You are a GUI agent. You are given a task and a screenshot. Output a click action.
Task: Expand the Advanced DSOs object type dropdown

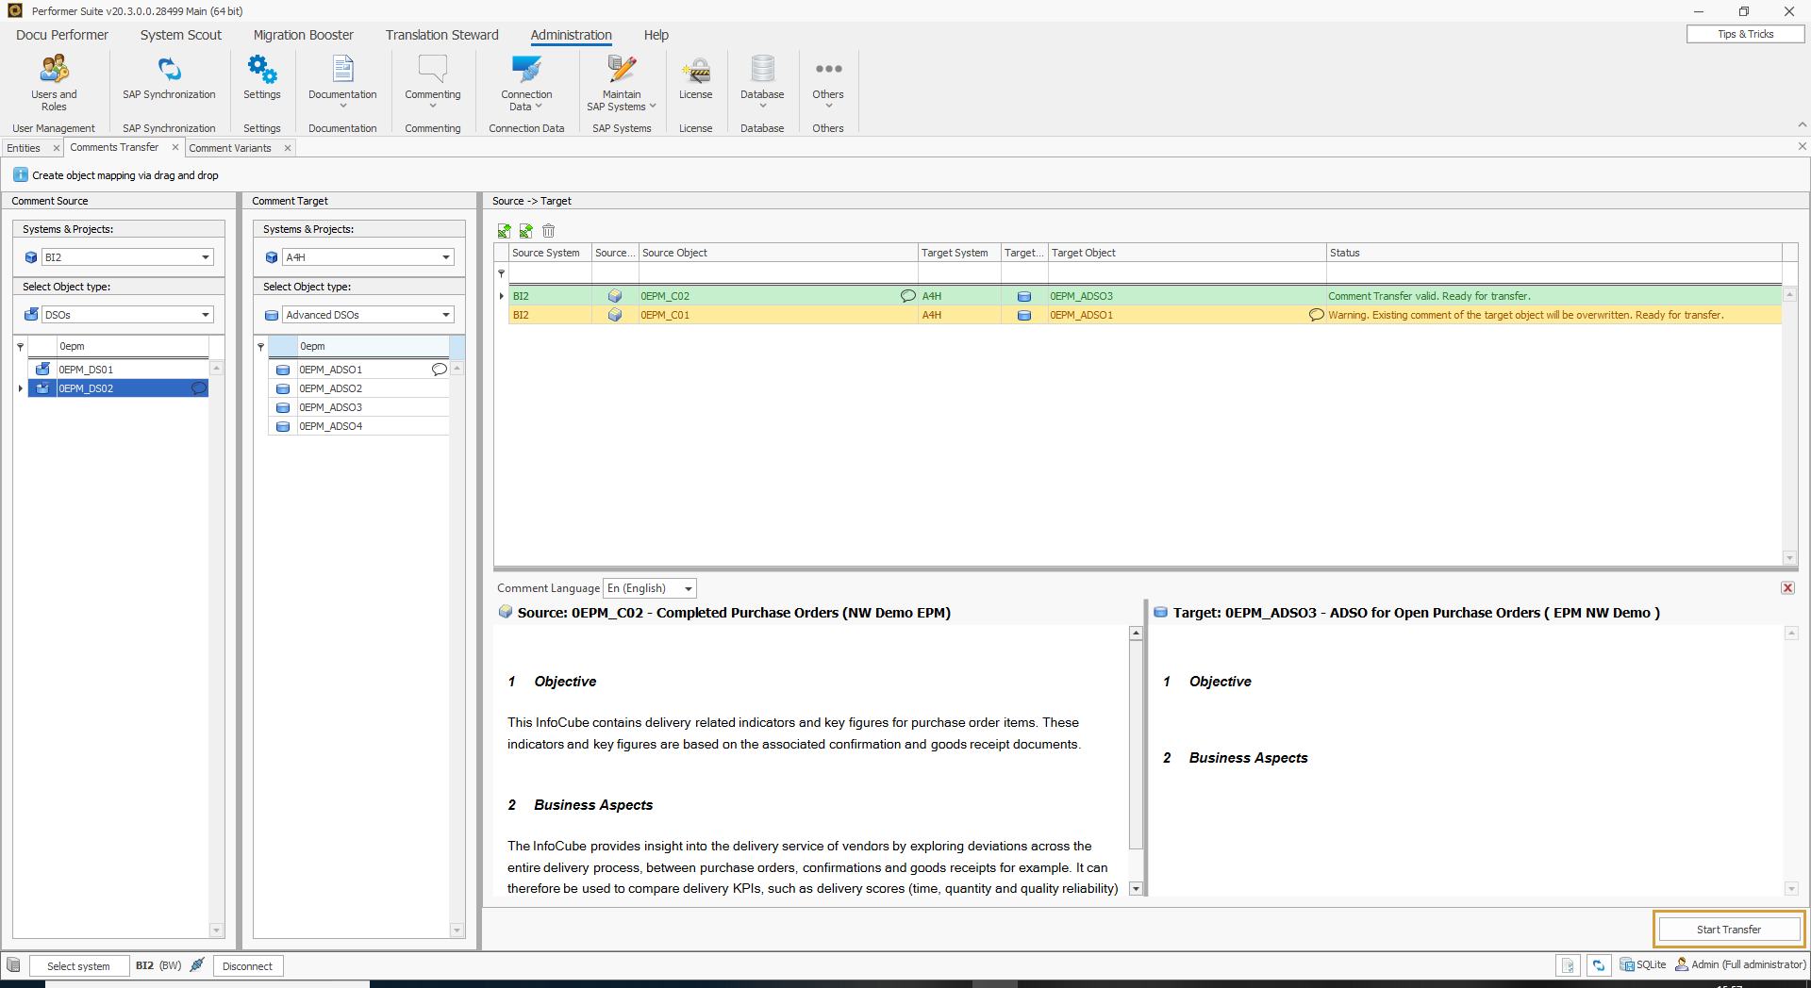[445, 315]
